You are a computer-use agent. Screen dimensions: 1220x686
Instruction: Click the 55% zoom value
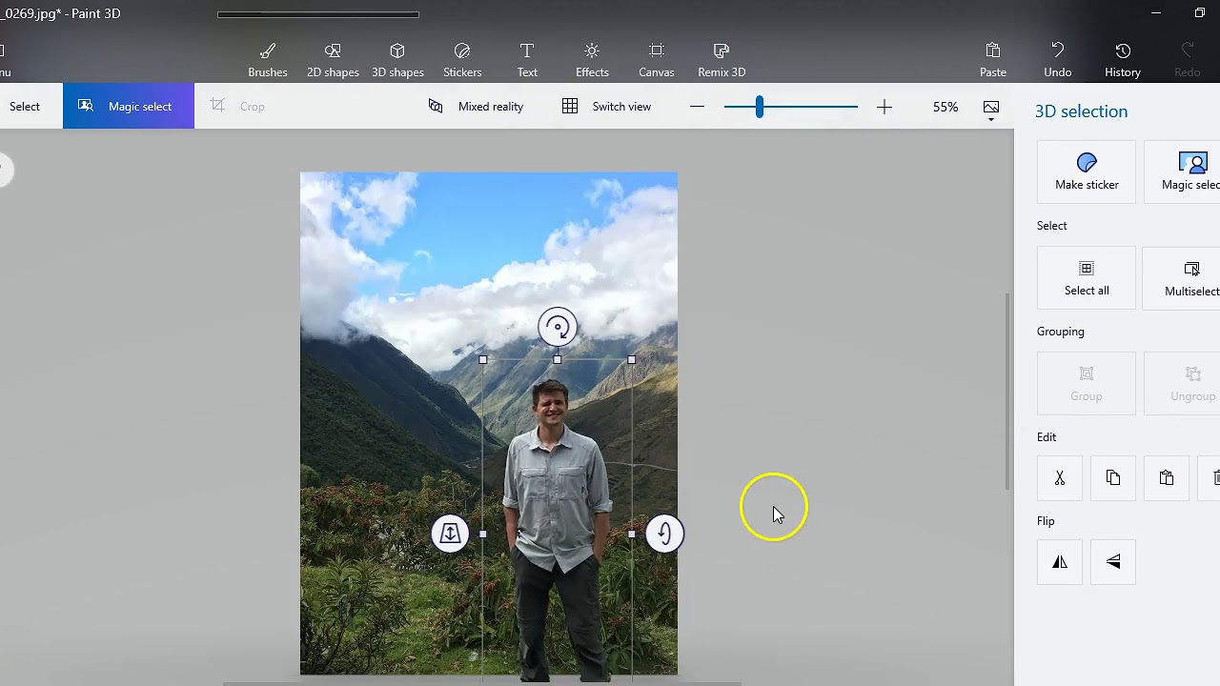click(x=945, y=107)
